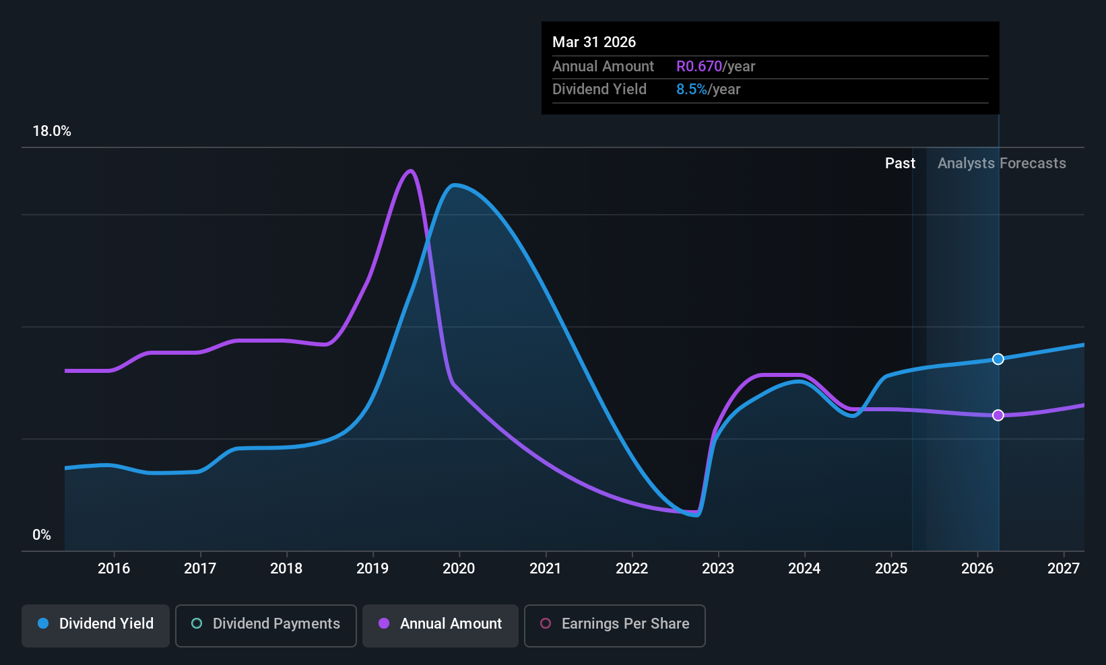This screenshot has width=1106, height=665.
Task: Toggle the Annual Amount series
Action: pos(441,625)
